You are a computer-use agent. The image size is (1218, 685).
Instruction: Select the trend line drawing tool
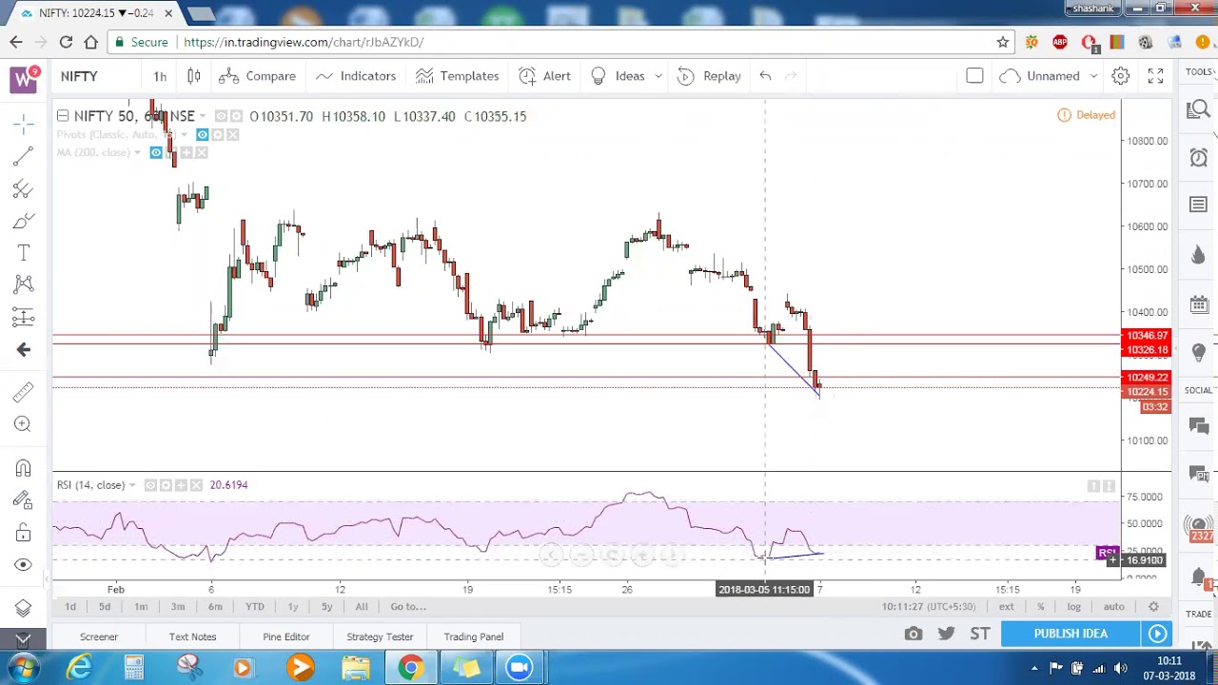[24, 157]
